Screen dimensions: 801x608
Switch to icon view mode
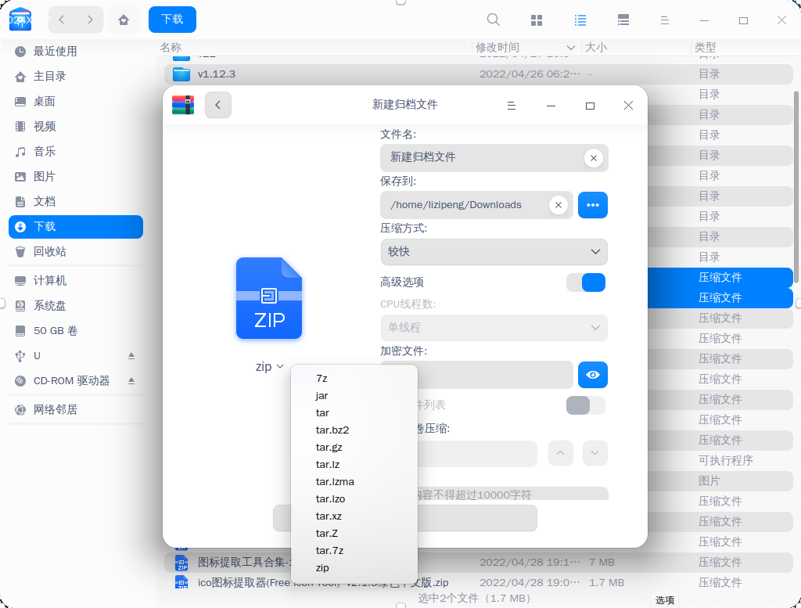[x=536, y=20]
